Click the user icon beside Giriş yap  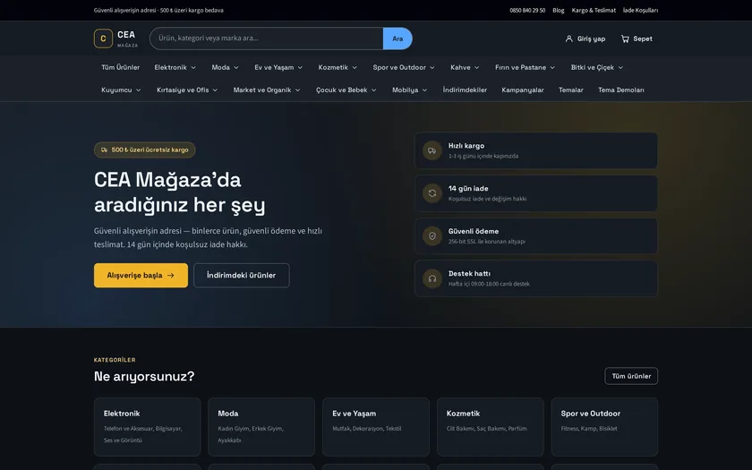click(568, 38)
